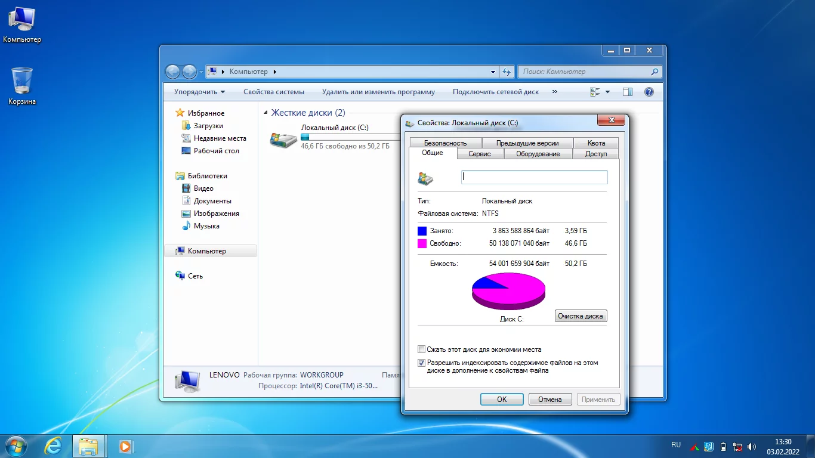
Task: Click the Internet Explorer taskbar icon
Action: (x=54, y=445)
